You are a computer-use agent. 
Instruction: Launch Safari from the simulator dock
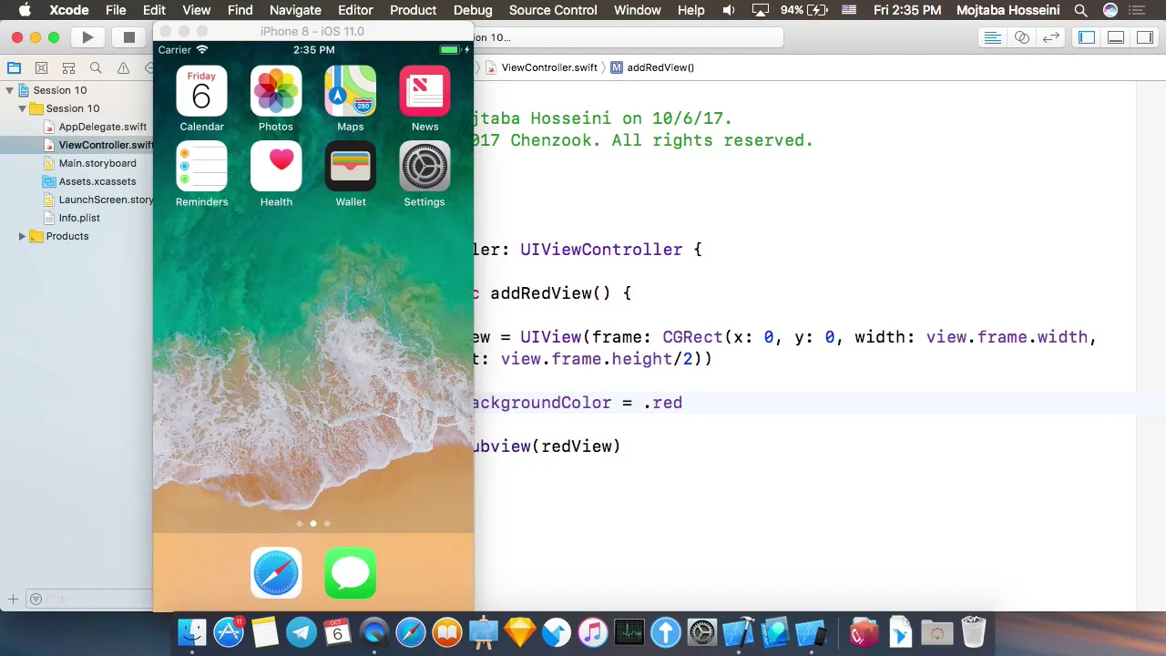click(x=276, y=573)
